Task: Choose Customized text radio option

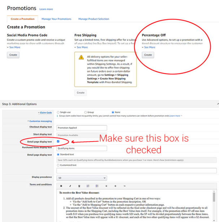Action: 58,165
